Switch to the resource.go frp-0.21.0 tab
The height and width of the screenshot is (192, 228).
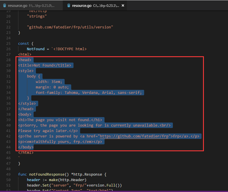pyautogui.click(x=31, y=5)
